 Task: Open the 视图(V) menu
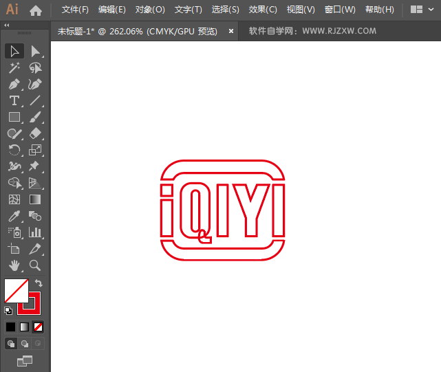click(301, 10)
